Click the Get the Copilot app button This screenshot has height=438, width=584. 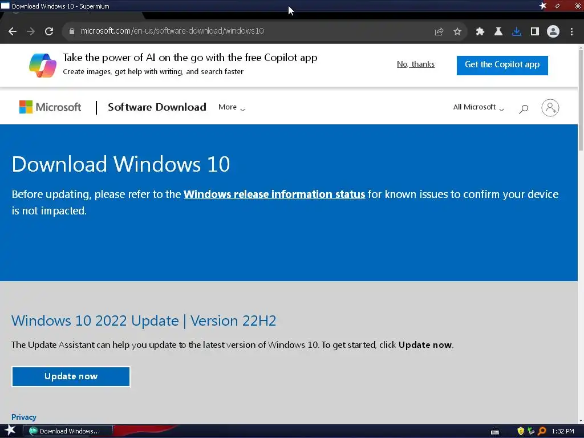pos(502,65)
